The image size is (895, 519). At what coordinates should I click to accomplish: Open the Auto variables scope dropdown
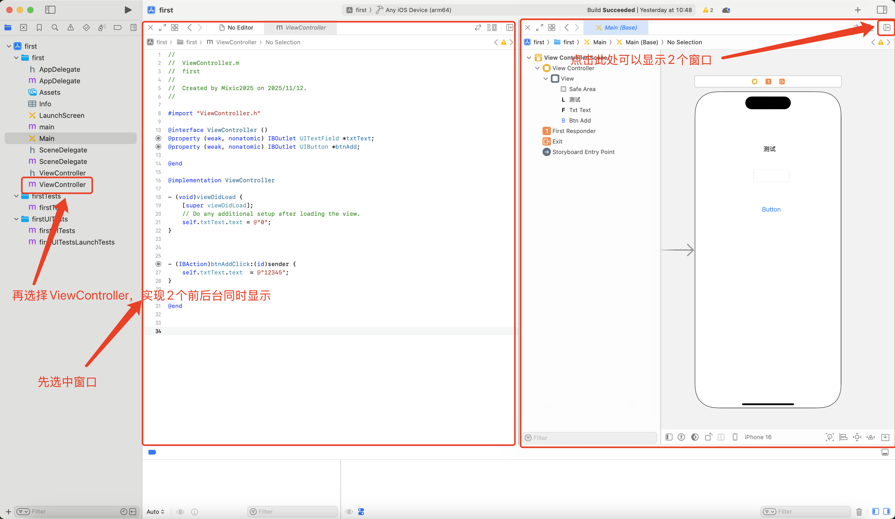[155, 511]
